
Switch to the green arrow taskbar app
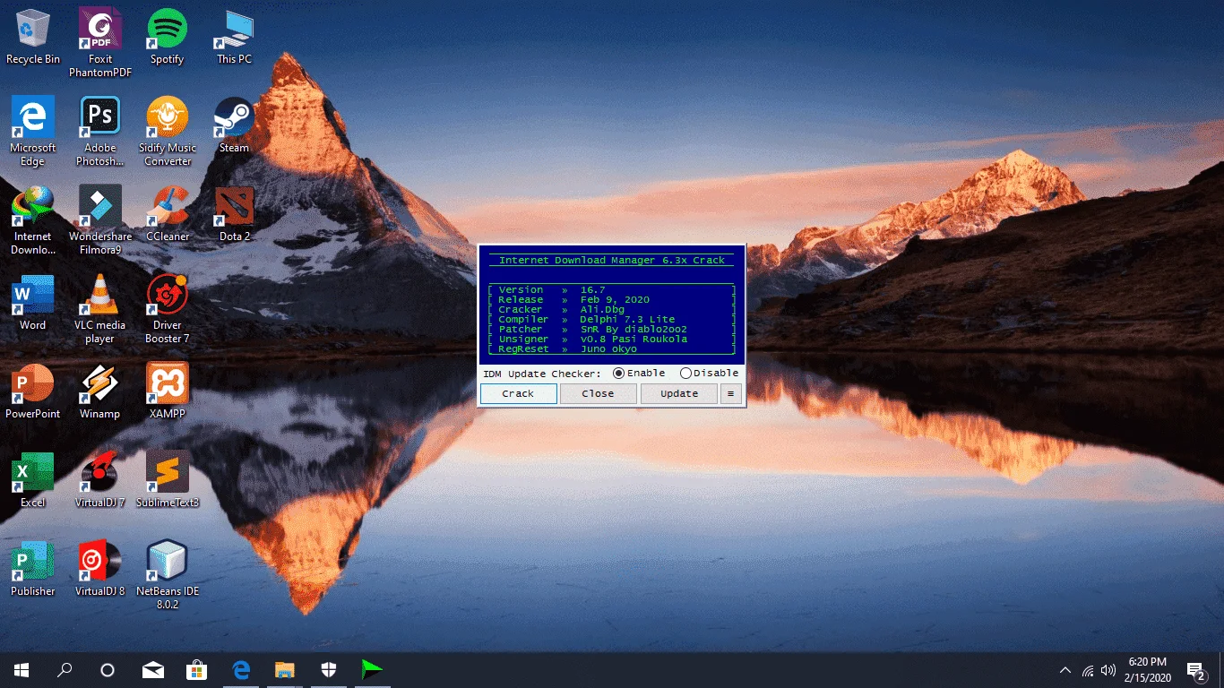(372, 669)
